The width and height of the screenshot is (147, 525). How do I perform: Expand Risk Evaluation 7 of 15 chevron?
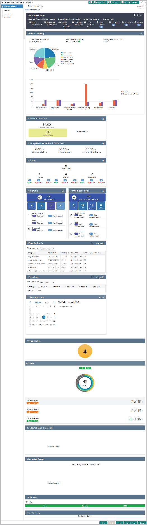143,402
